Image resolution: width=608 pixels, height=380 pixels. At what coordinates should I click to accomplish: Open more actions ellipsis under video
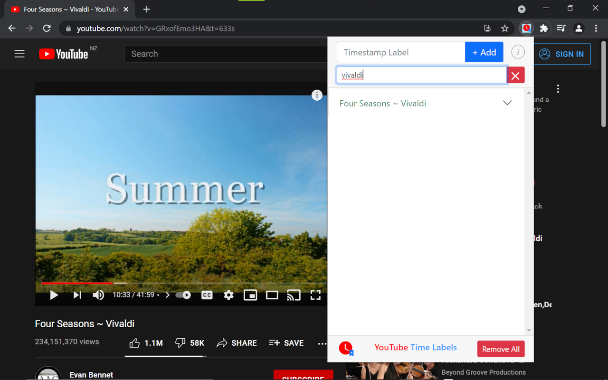click(x=323, y=343)
